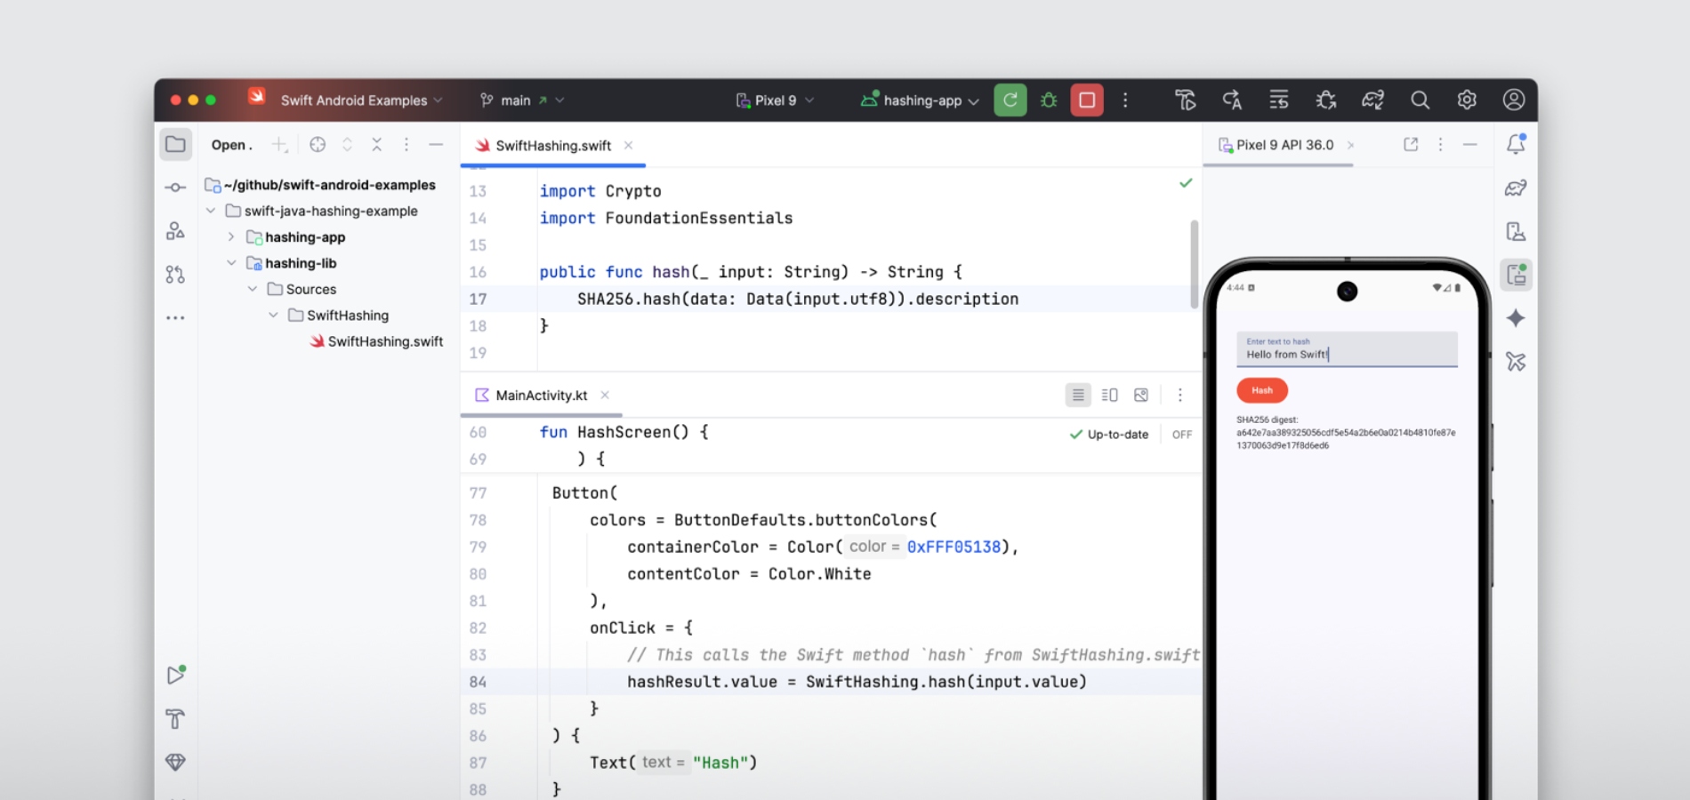Screen dimensions: 1690x800
Task: Click the Enter text to hash field
Action: [1346, 350]
